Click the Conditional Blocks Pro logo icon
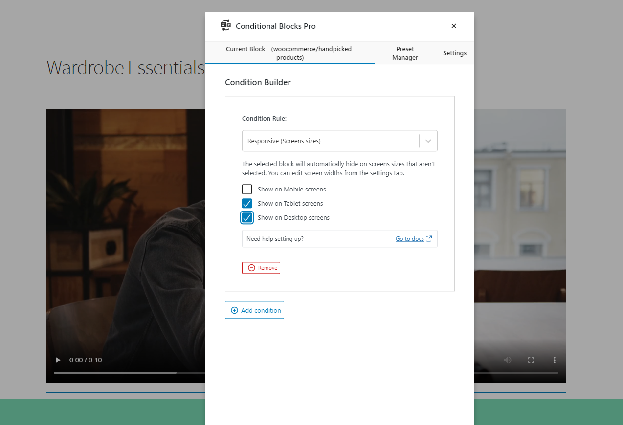The width and height of the screenshot is (623, 425). 225,26
